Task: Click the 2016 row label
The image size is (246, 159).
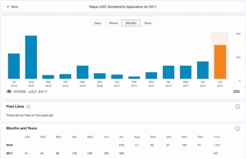Action: (9, 145)
